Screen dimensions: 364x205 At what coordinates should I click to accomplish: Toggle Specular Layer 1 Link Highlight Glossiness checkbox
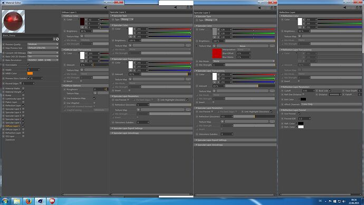(x=187, y=100)
